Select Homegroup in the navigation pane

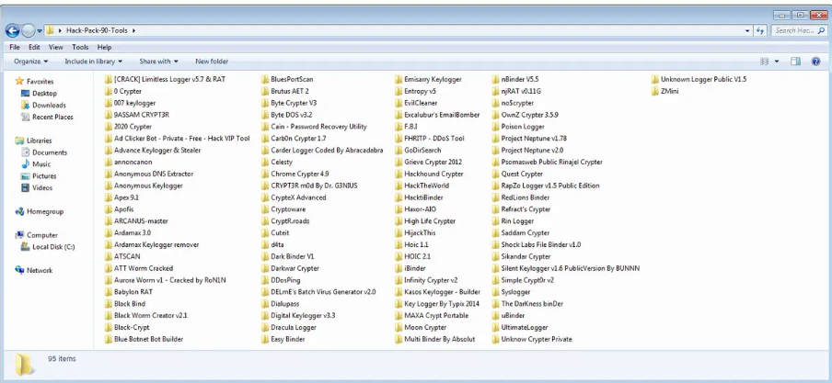pyautogui.click(x=40, y=211)
